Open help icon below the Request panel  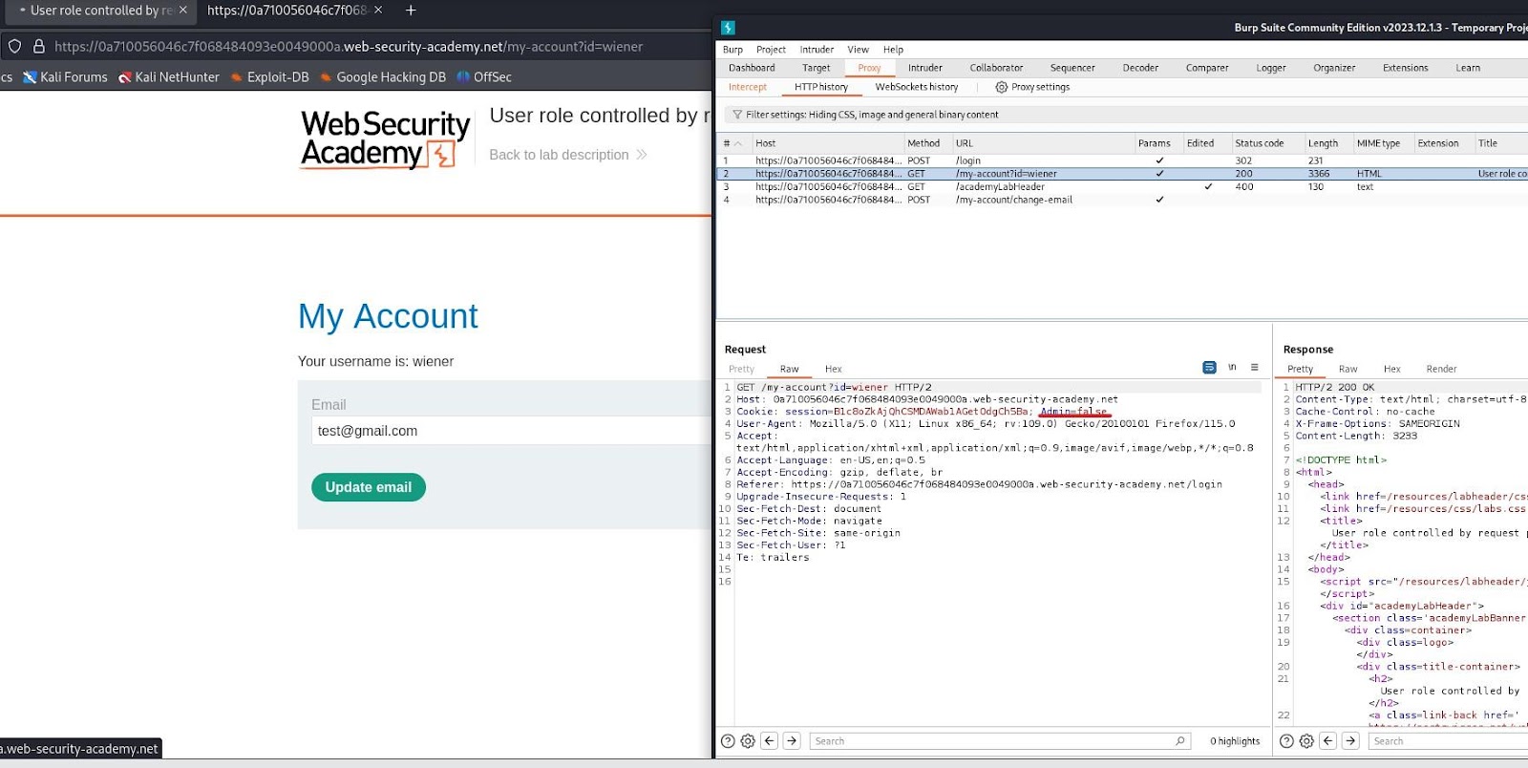728,741
